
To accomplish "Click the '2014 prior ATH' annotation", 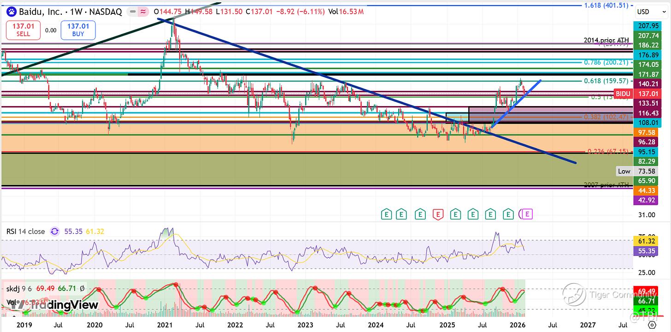I will (x=606, y=41).
